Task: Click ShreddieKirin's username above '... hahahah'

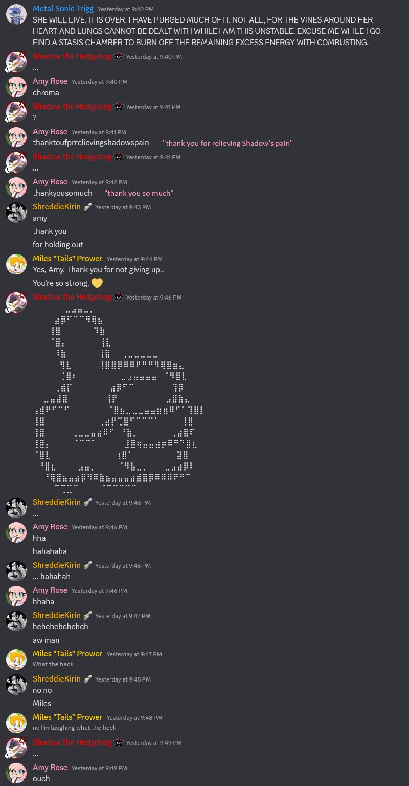Action: point(57,565)
